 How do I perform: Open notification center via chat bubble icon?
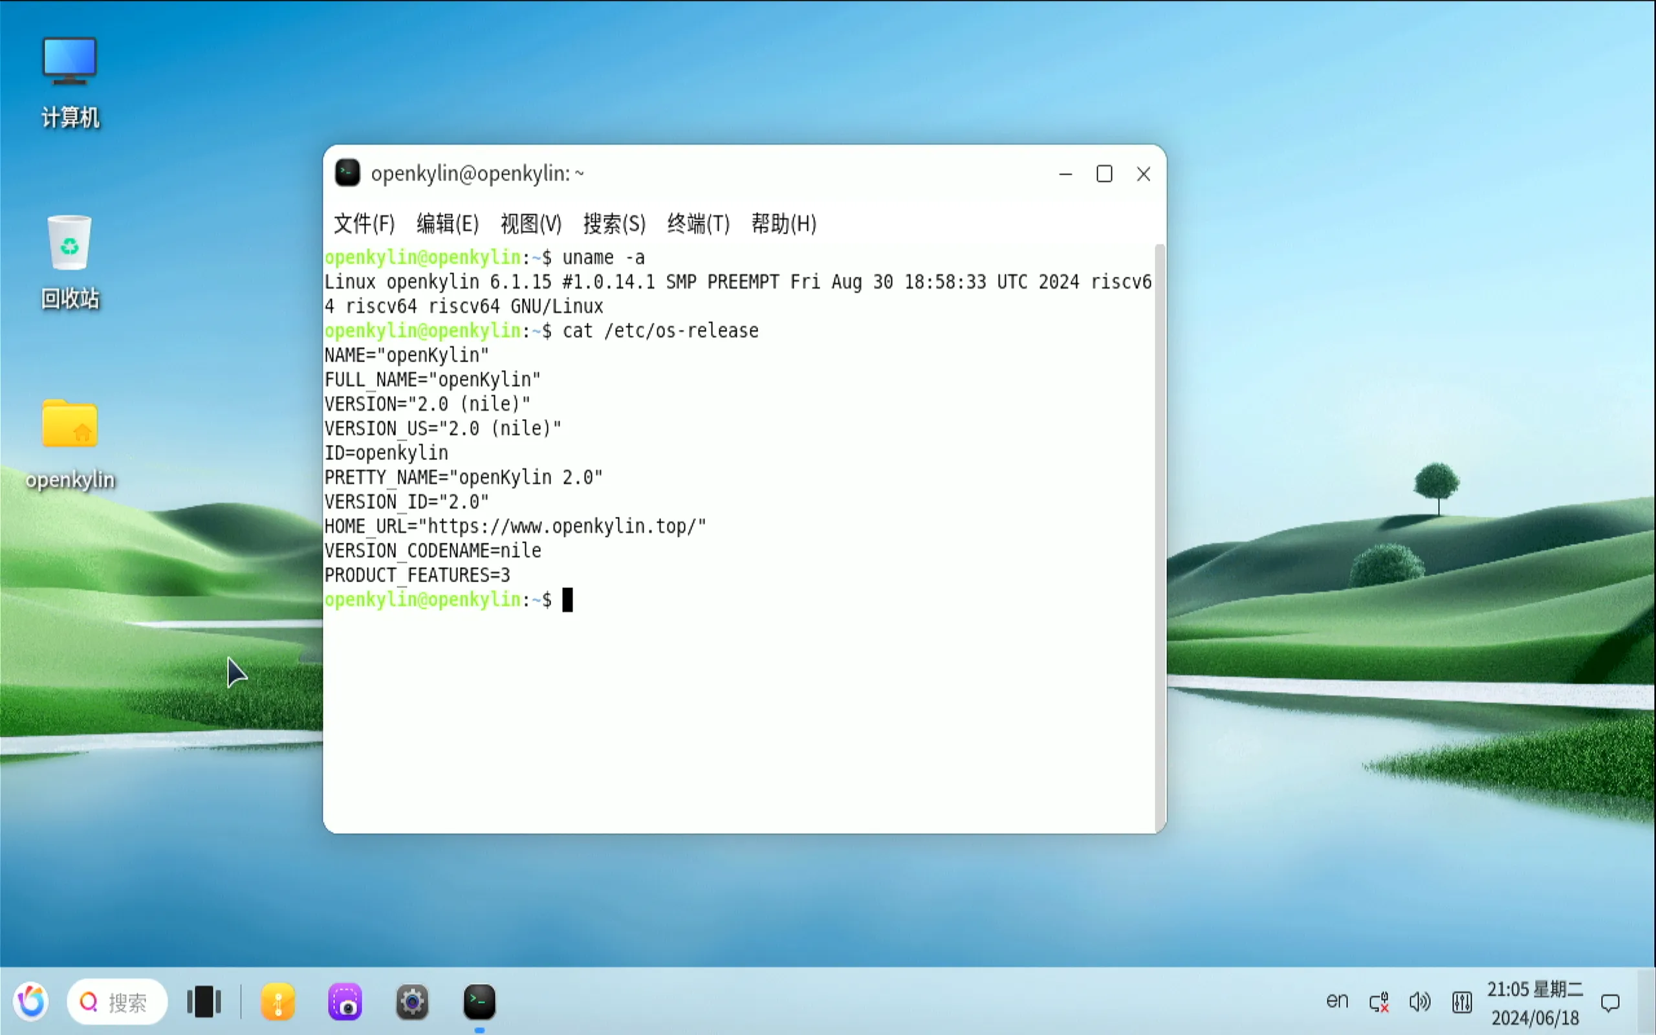click(x=1611, y=1001)
